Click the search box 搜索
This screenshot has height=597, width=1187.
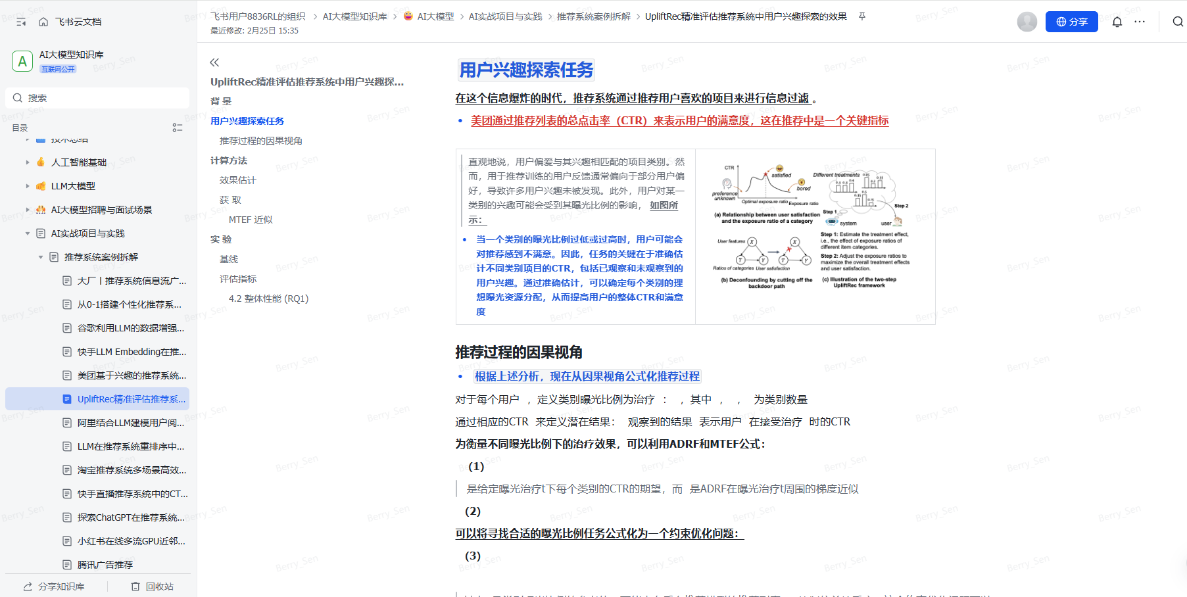pyautogui.click(x=97, y=98)
